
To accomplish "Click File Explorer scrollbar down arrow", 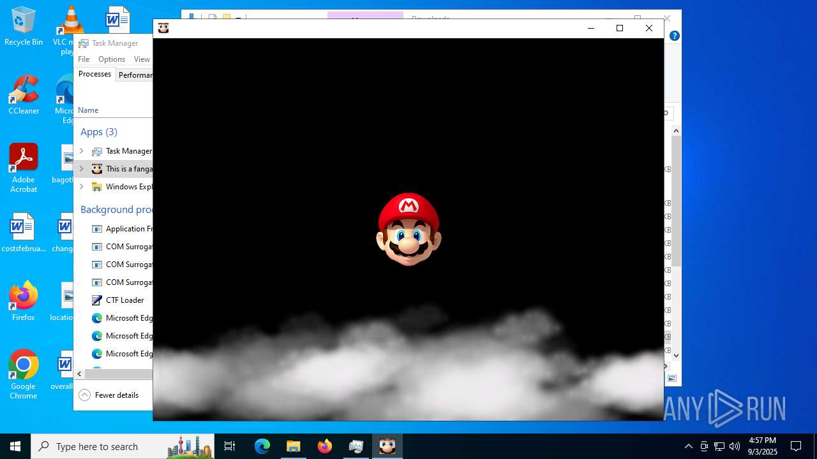I will tap(676, 356).
